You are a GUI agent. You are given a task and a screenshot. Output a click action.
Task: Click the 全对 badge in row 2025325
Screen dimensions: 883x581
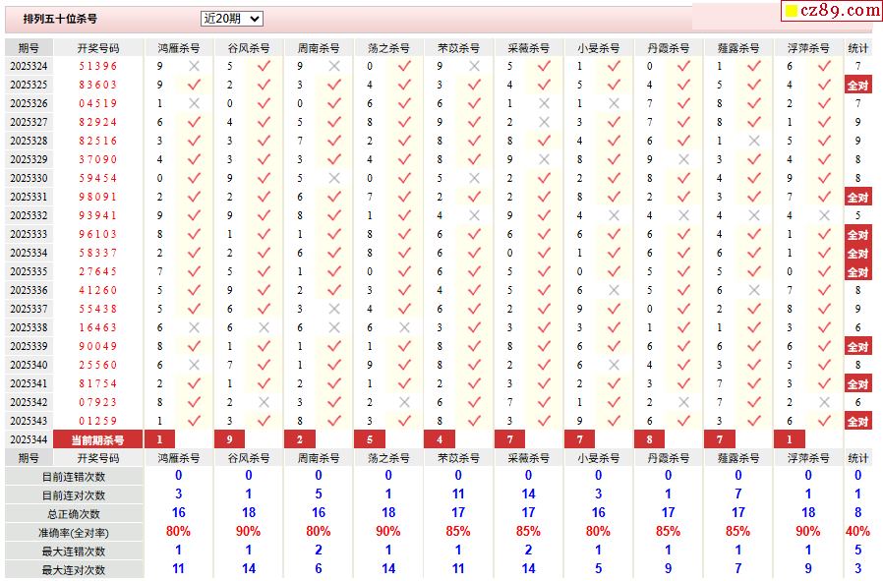(857, 85)
